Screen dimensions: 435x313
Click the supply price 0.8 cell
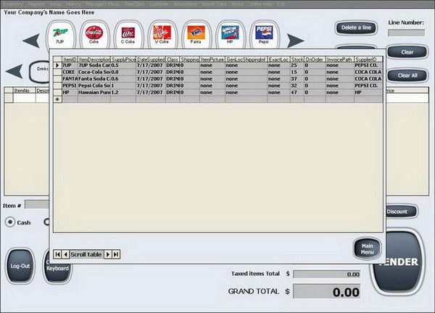point(123,72)
